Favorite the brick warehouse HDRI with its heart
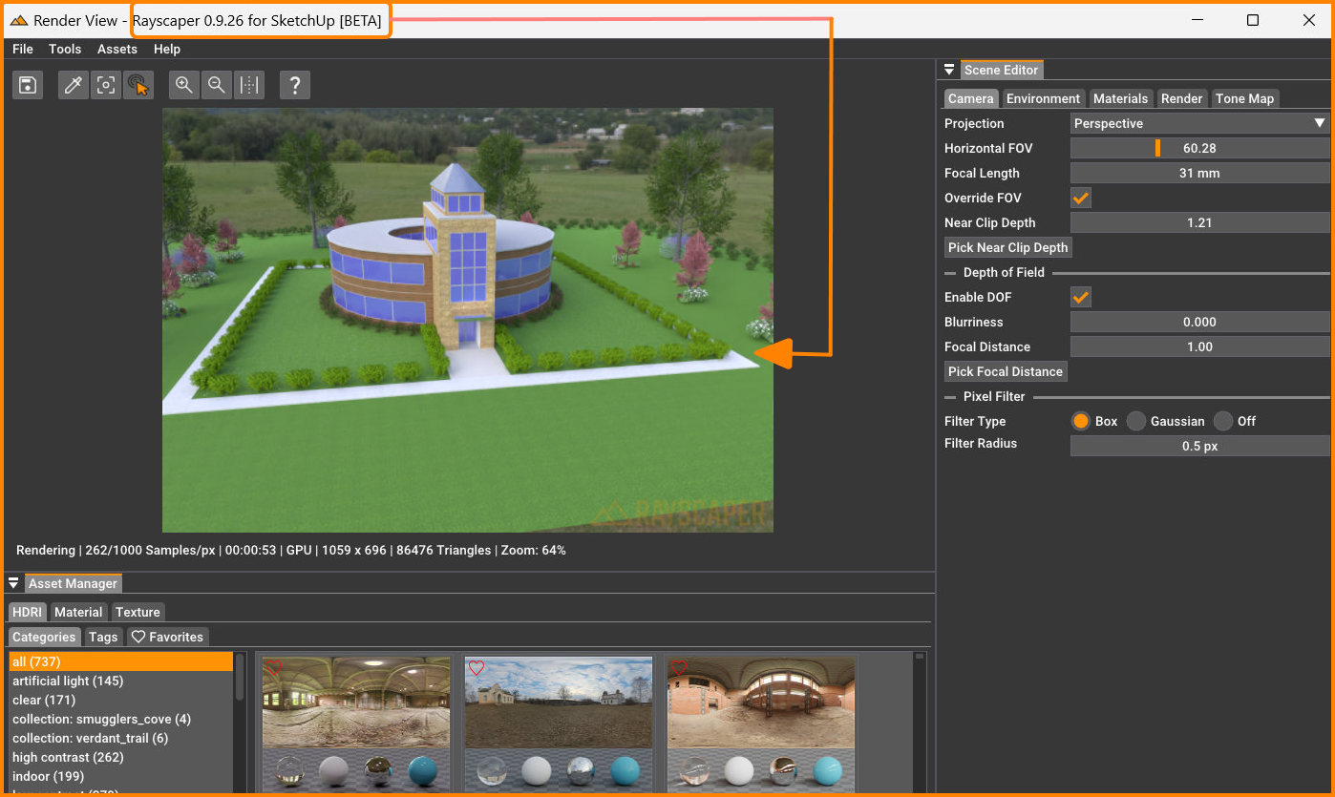The height and width of the screenshot is (797, 1335). coord(679,667)
